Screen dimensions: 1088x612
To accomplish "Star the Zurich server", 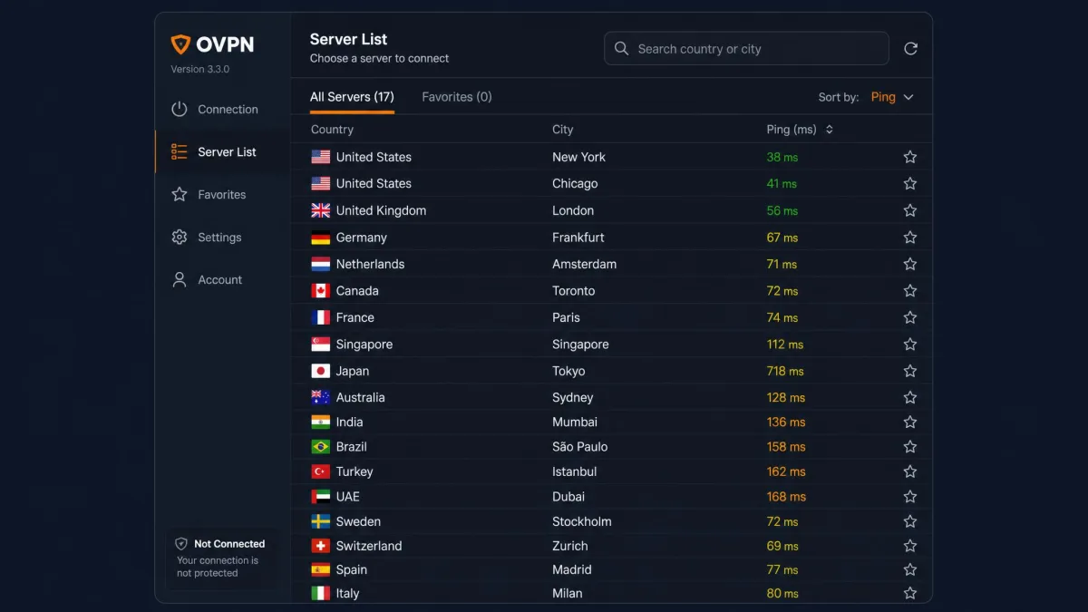I will (910, 546).
